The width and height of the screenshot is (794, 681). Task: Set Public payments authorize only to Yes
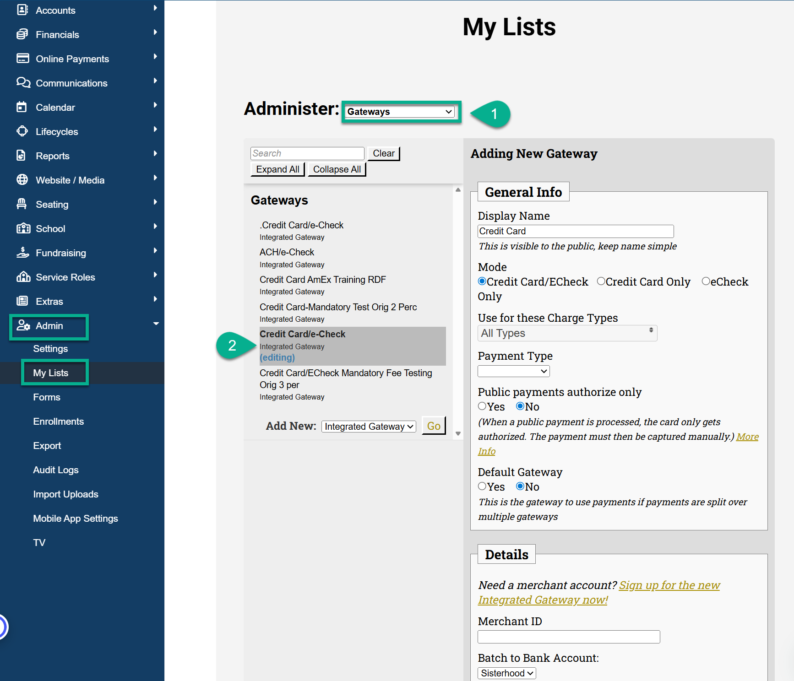(x=482, y=406)
